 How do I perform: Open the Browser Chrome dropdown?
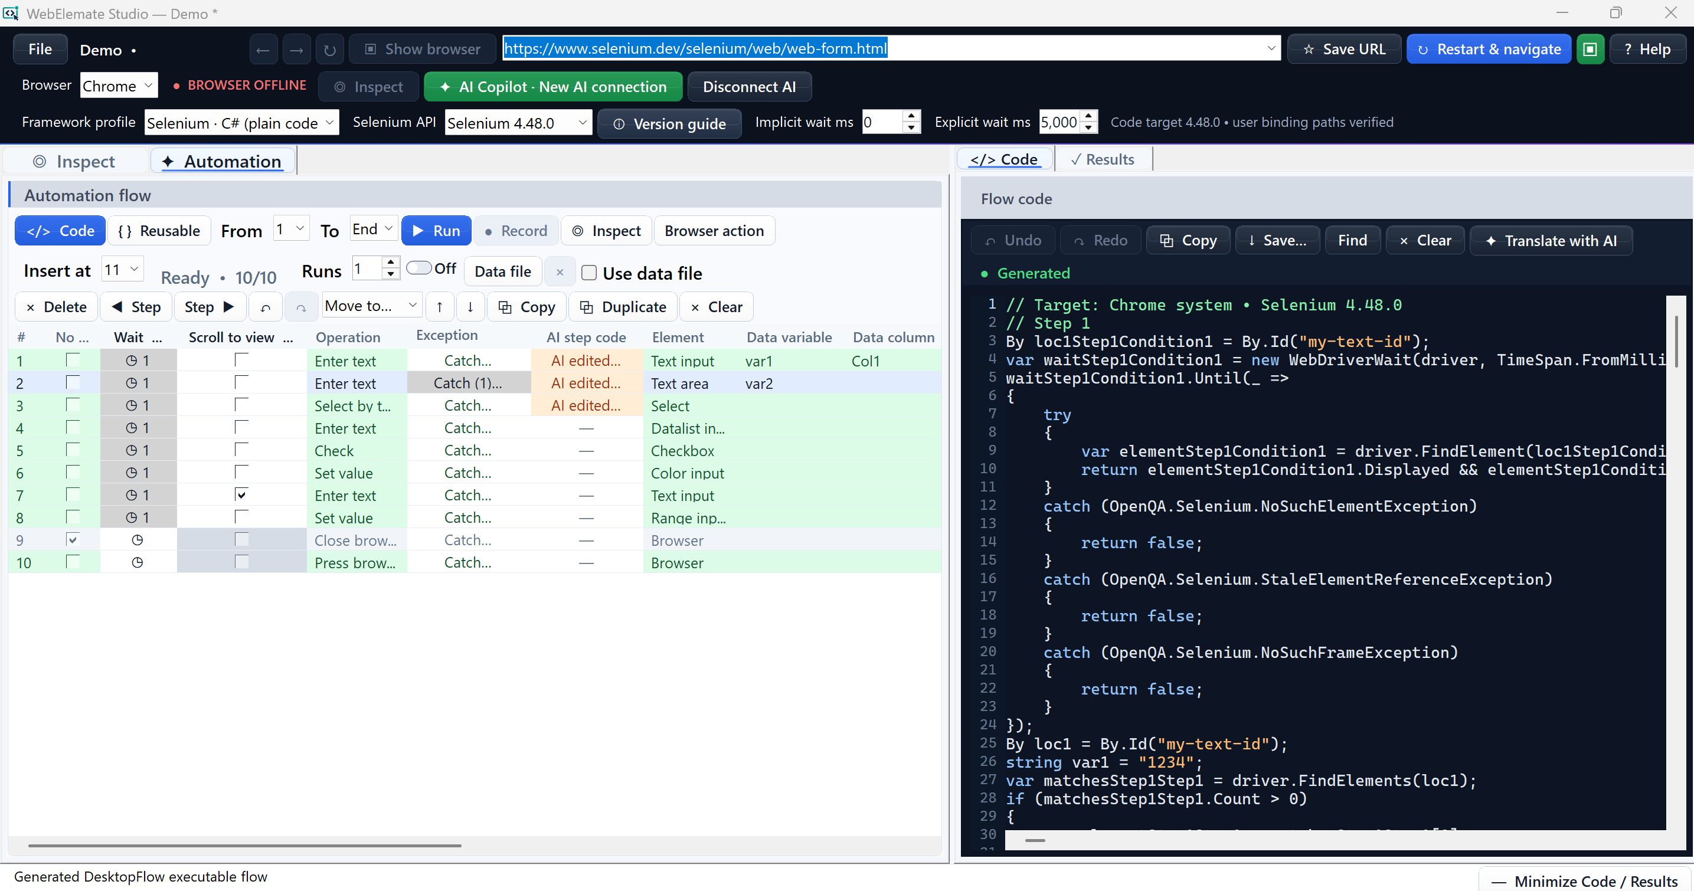click(x=119, y=86)
